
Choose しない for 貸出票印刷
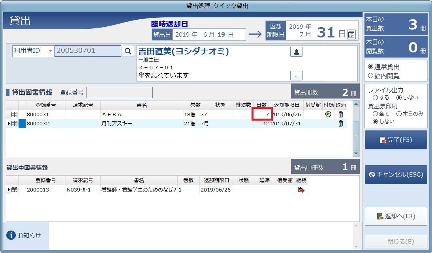pyautogui.click(x=375, y=121)
